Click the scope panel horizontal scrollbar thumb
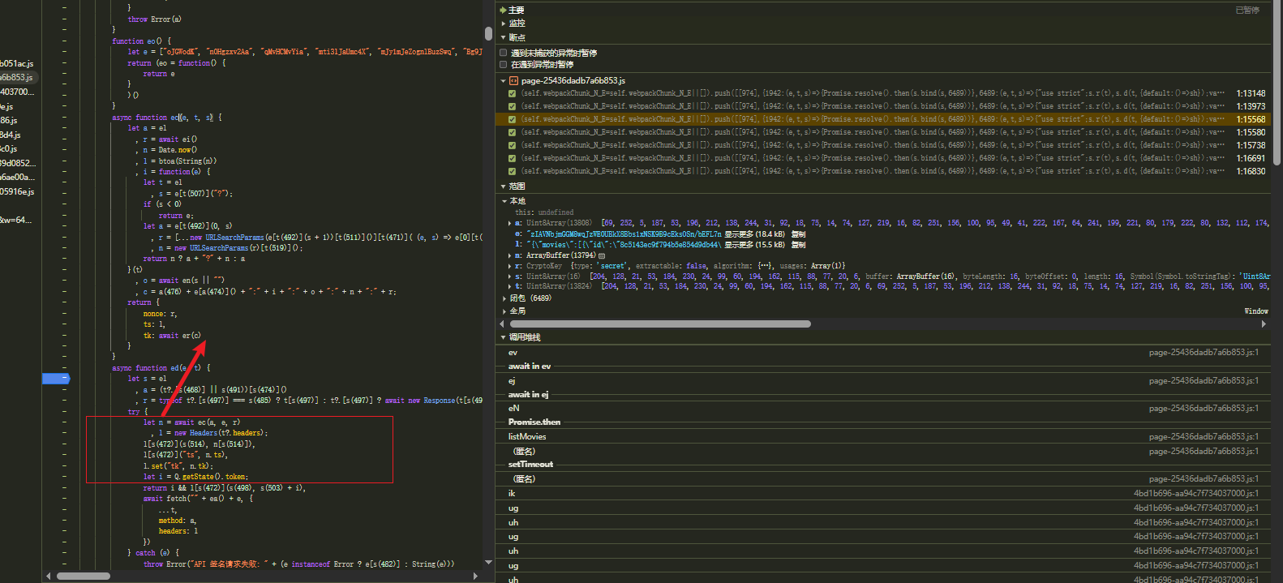The image size is (1283, 583). tap(659, 324)
